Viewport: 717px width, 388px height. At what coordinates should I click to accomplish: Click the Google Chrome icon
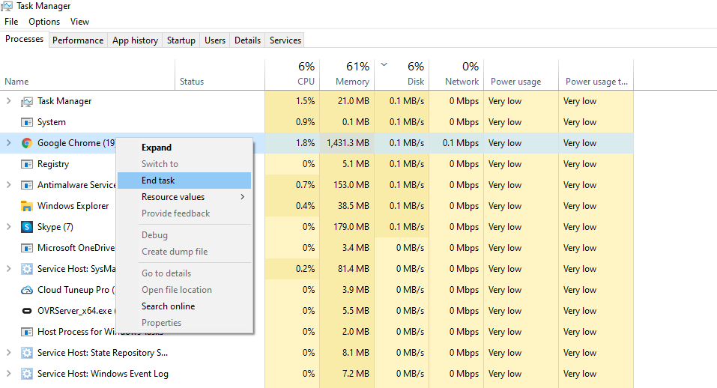click(x=27, y=143)
